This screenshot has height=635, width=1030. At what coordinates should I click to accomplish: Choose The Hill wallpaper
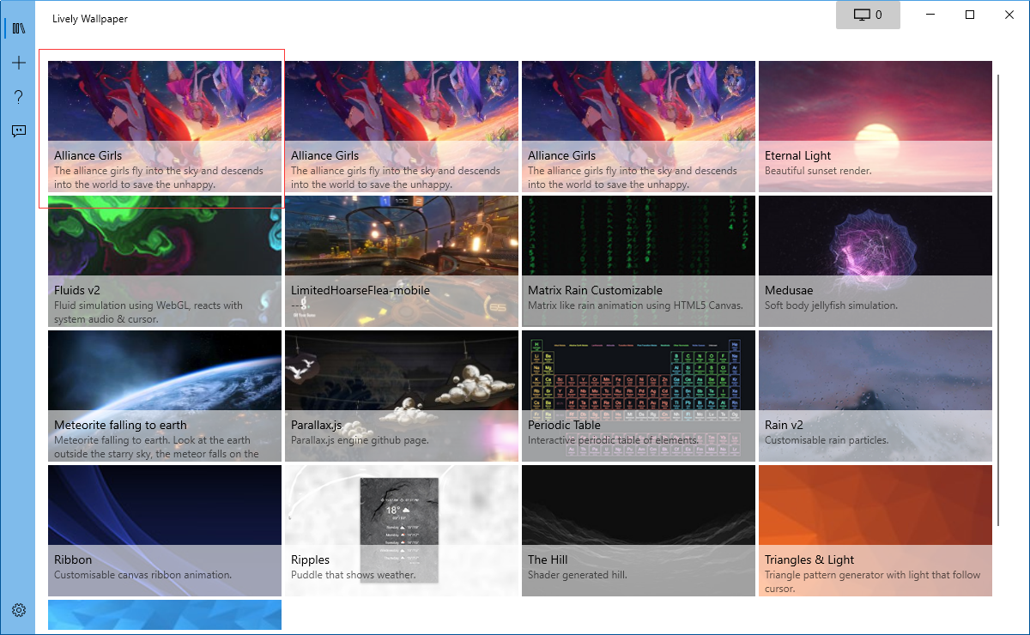[639, 530]
